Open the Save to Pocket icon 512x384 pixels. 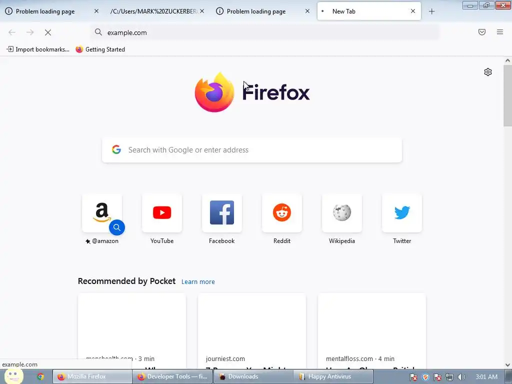481,32
